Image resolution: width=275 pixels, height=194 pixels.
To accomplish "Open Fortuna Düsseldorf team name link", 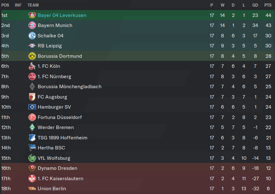I will click(60, 117).
